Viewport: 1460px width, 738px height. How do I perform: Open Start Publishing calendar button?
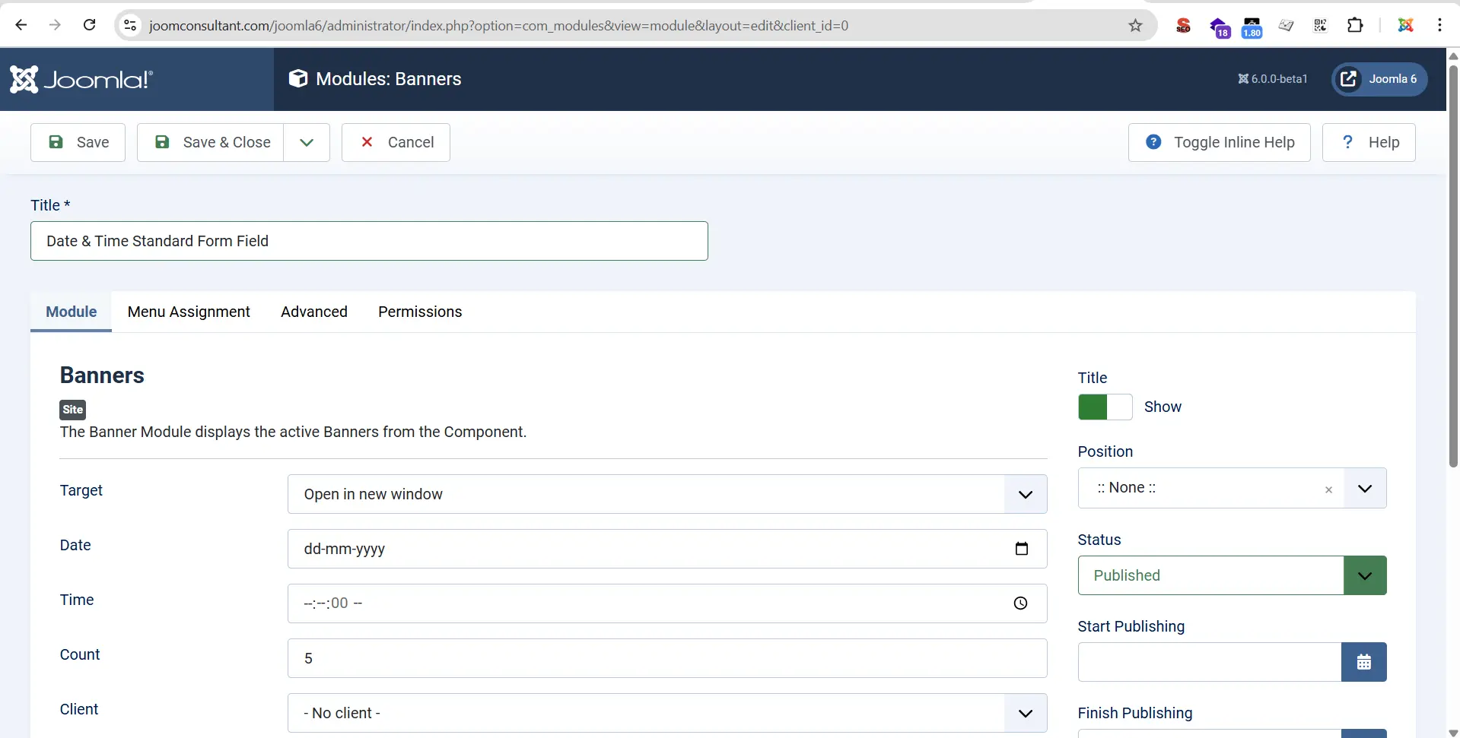pos(1363,662)
